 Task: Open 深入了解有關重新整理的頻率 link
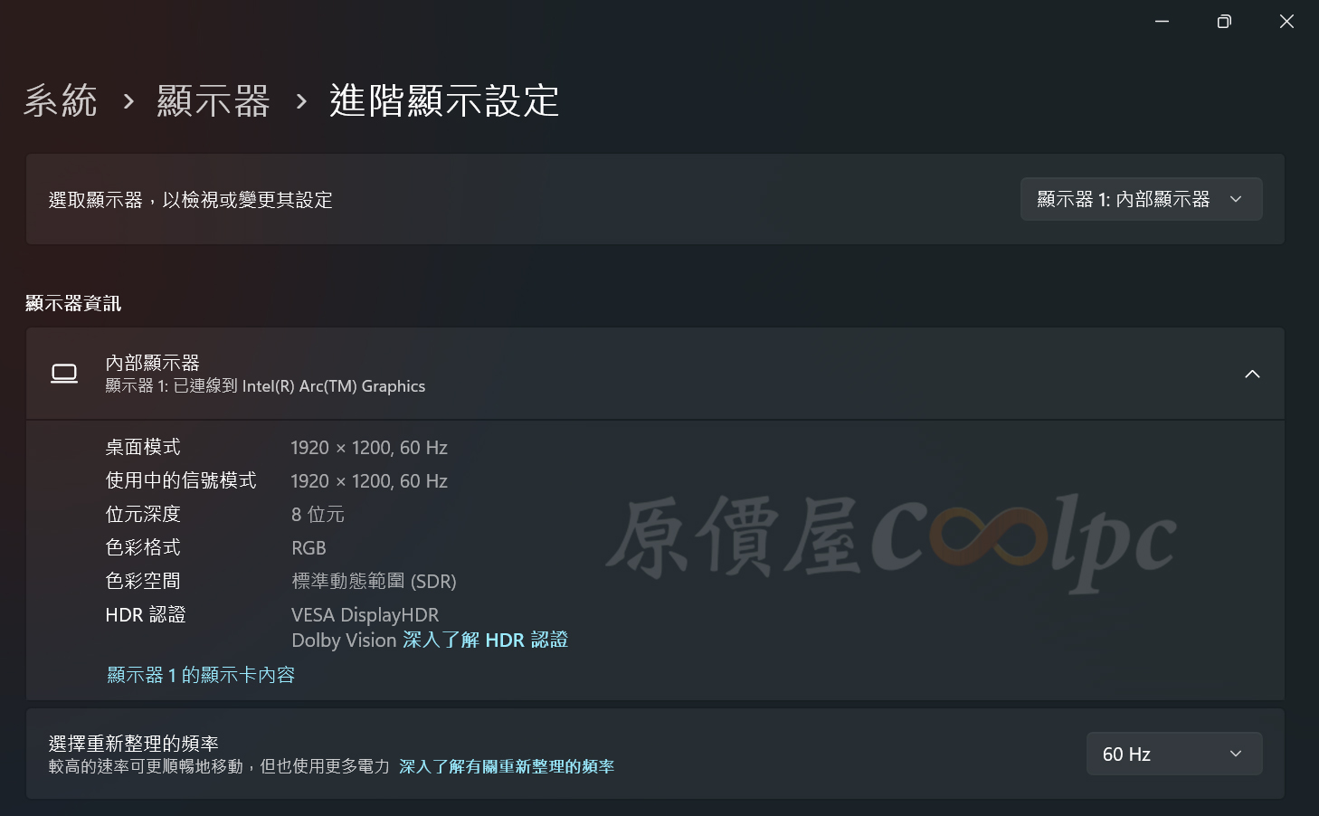(506, 766)
